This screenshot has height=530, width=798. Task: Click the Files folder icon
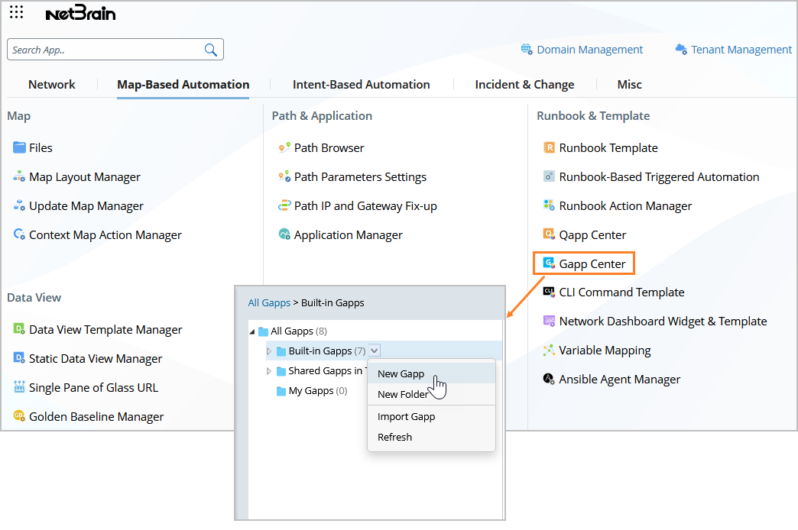pos(19,147)
